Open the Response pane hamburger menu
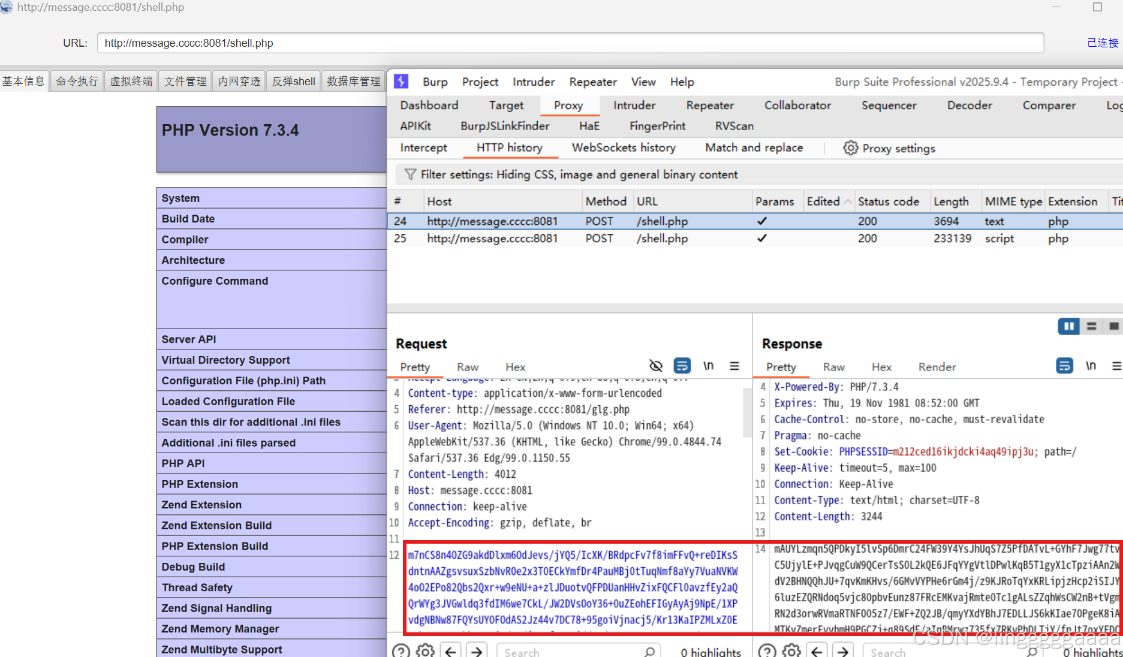 (x=1116, y=366)
